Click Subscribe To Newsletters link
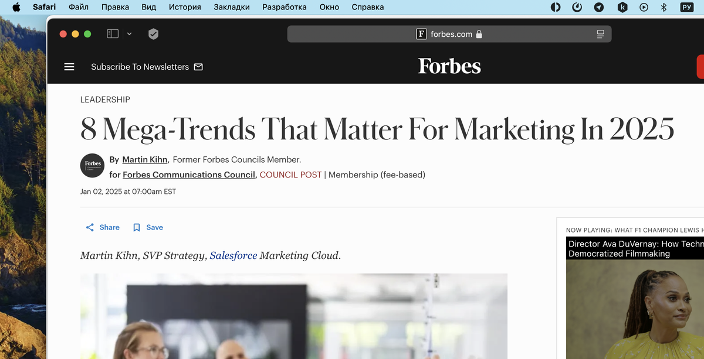Image resolution: width=704 pixels, height=359 pixels. (x=147, y=67)
